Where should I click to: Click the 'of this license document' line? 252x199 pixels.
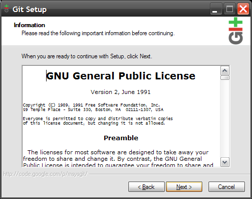[94, 123]
